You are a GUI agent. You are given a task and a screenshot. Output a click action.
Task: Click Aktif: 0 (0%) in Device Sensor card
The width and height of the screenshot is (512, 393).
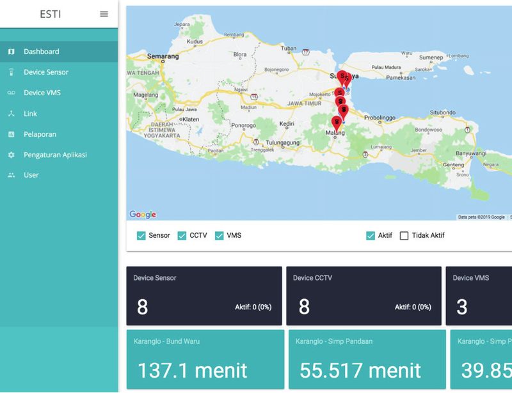pyautogui.click(x=253, y=307)
